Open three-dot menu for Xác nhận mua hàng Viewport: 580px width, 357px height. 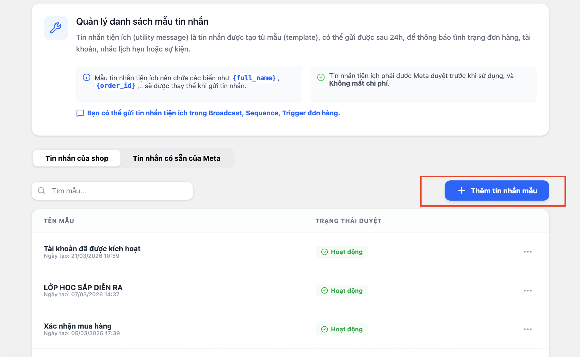tap(528, 329)
